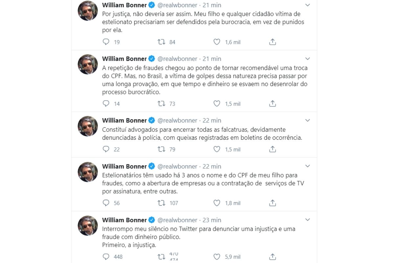
Task: Open the more-options chevron on the 'Por justiça' tweet
Action: pyautogui.click(x=307, y=5)
